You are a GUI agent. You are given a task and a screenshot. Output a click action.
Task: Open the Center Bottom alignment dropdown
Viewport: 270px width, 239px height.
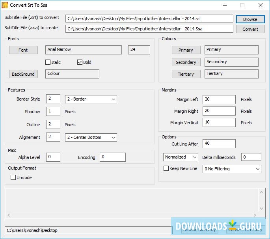point(91,137)
